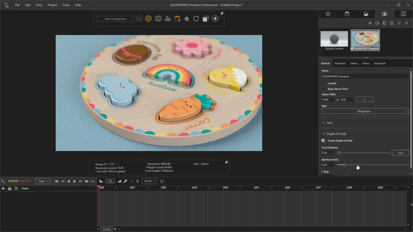This screenshot has height=232, width=413.
Task: Open the Models tab cube icon
Action: (x=328, y=14)
